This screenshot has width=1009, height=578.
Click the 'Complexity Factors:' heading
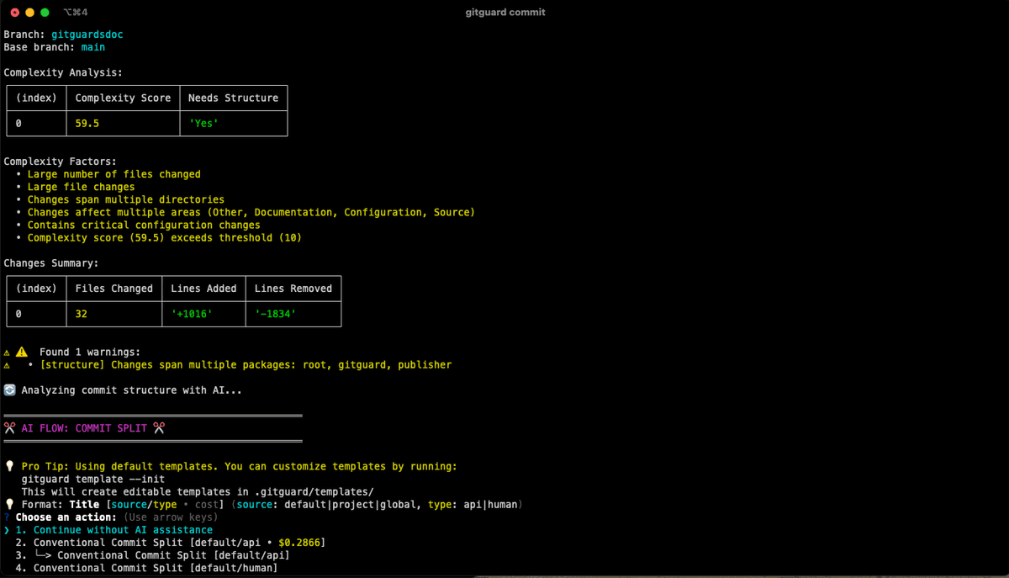pyautogui.click(x=61, y=162)
